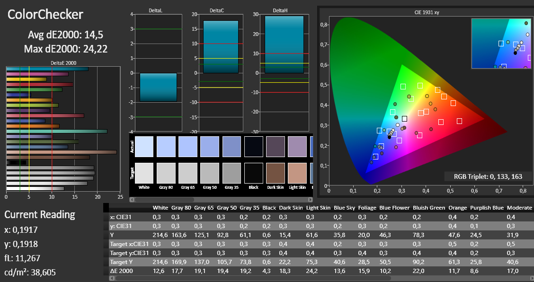Viewport: 534px width, 282px height.
Task: Click the Target Y row label
Action: tap(121, 262)
